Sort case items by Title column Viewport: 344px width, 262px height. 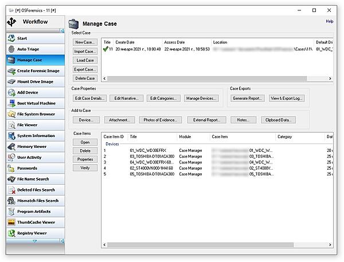point(153,136)
